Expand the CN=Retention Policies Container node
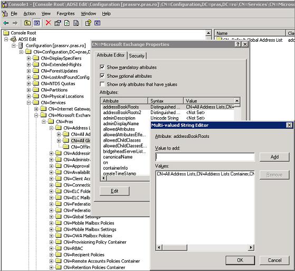Viewport: 295px width, 271px height. pyautogui.click(x=51, y=267)
